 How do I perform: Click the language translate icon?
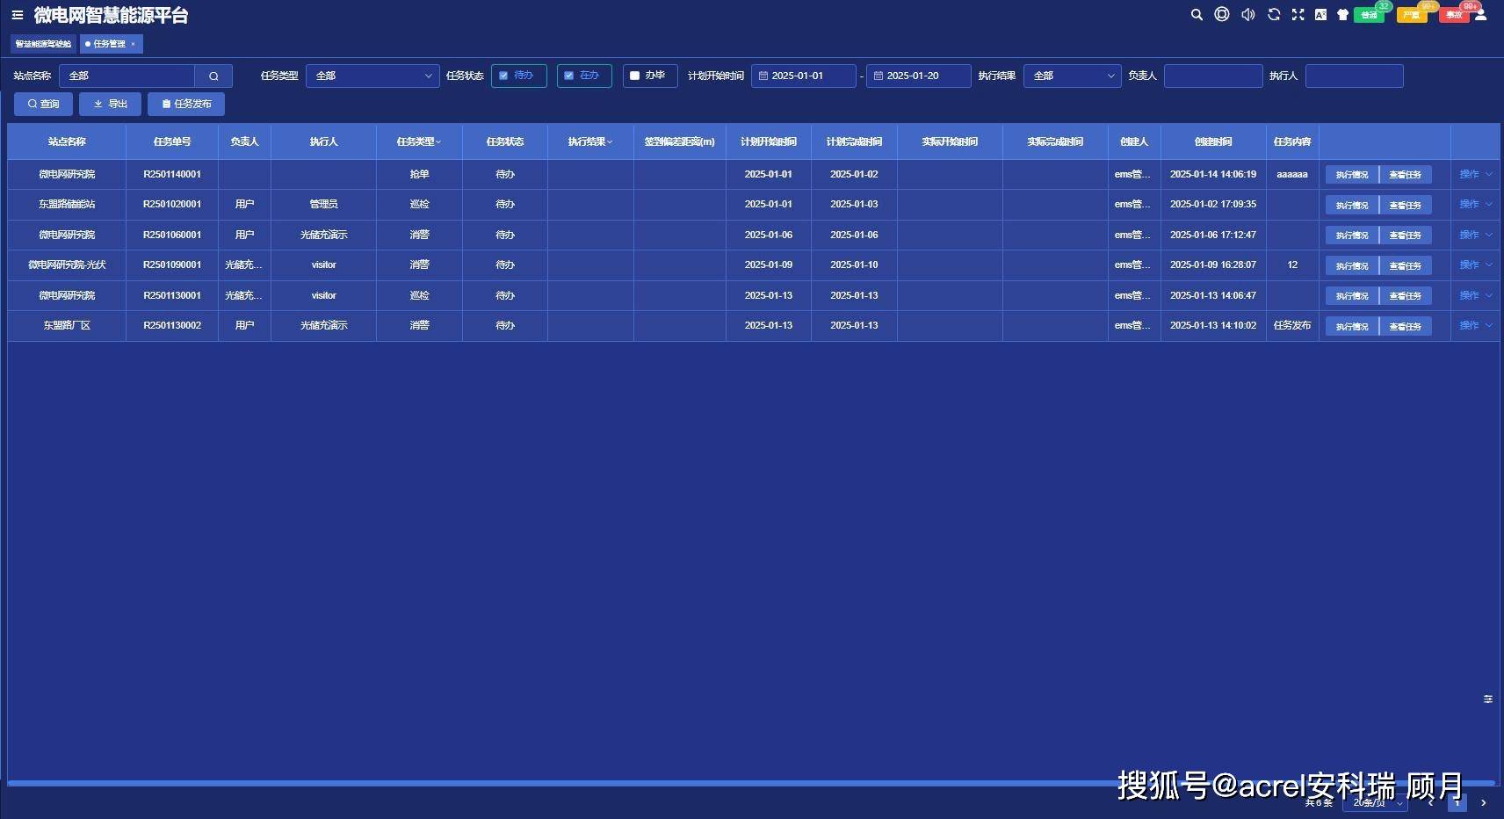(1320, 15)
